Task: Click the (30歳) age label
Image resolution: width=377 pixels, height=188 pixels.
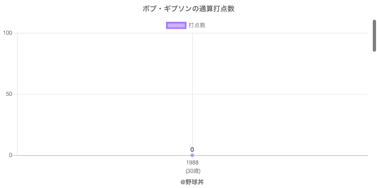Action: click(192, 171)
